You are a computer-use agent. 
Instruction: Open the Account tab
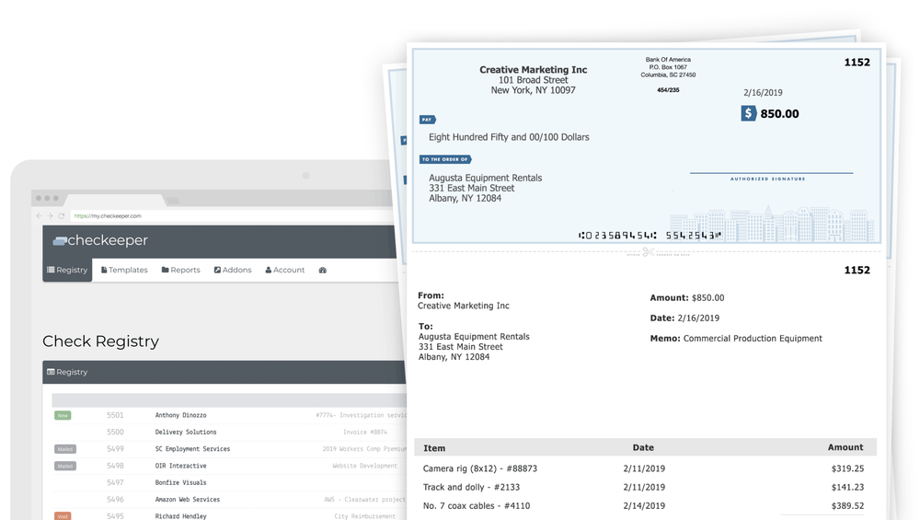click(x=285, y=270)
